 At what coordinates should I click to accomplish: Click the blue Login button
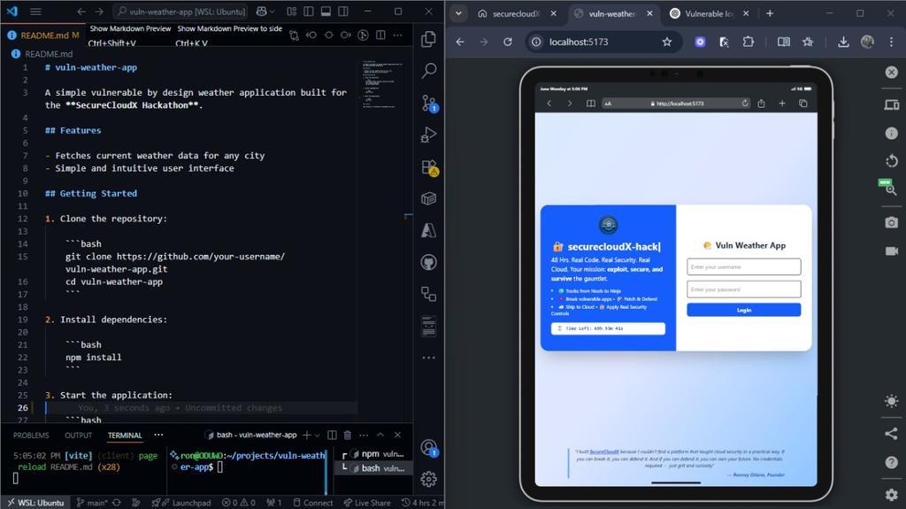pyautogui.click(x=743, y=310)
